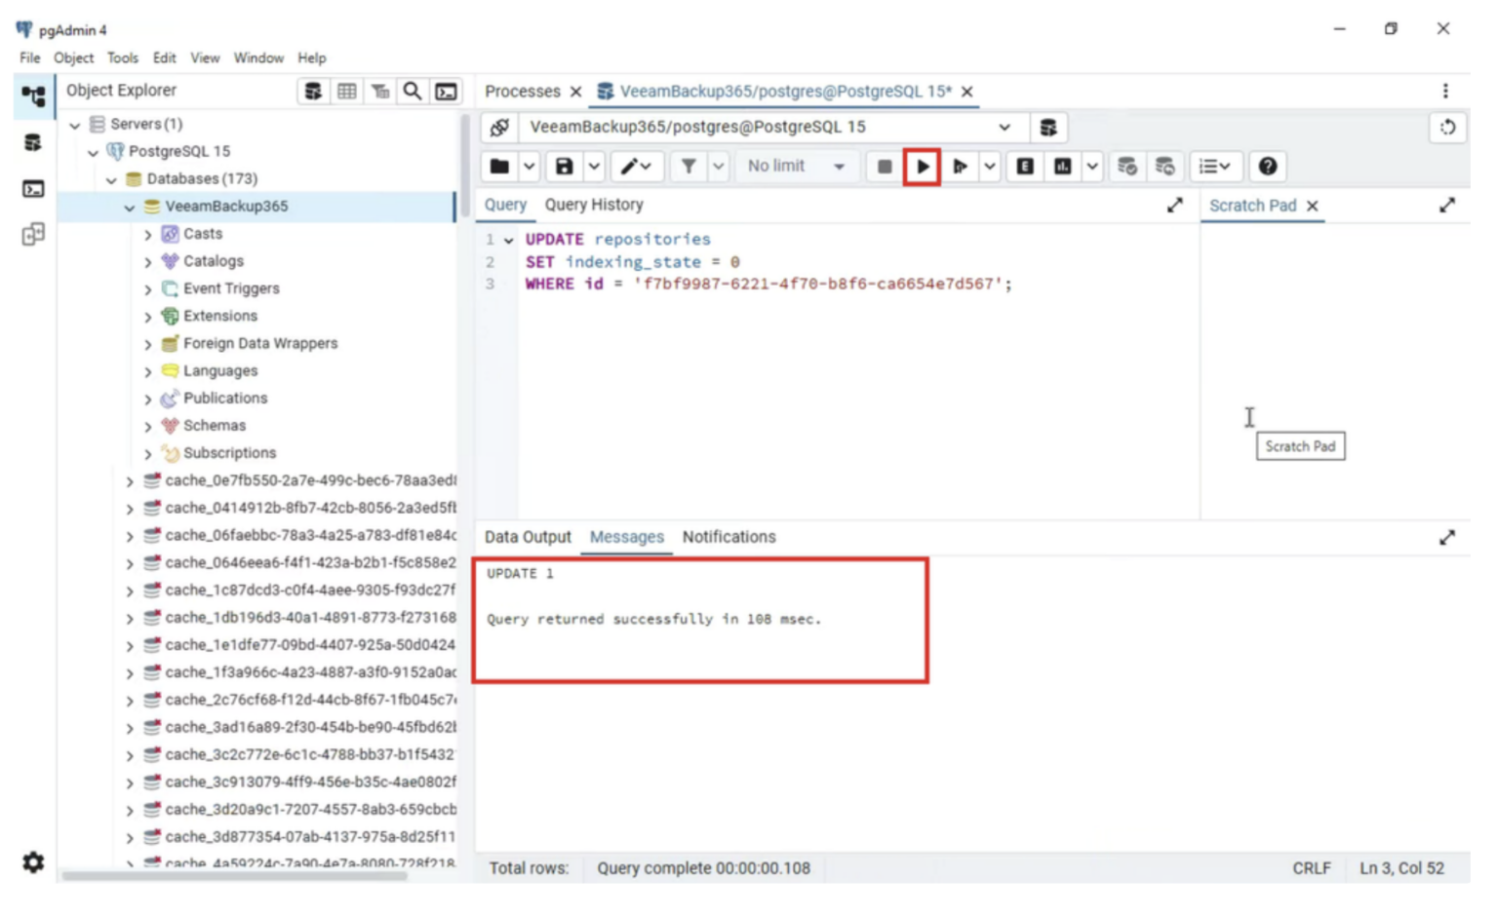This screenshot has height=916, width=1498.
Task: Switch to the Data Output tab
Action: click(528, 537)
